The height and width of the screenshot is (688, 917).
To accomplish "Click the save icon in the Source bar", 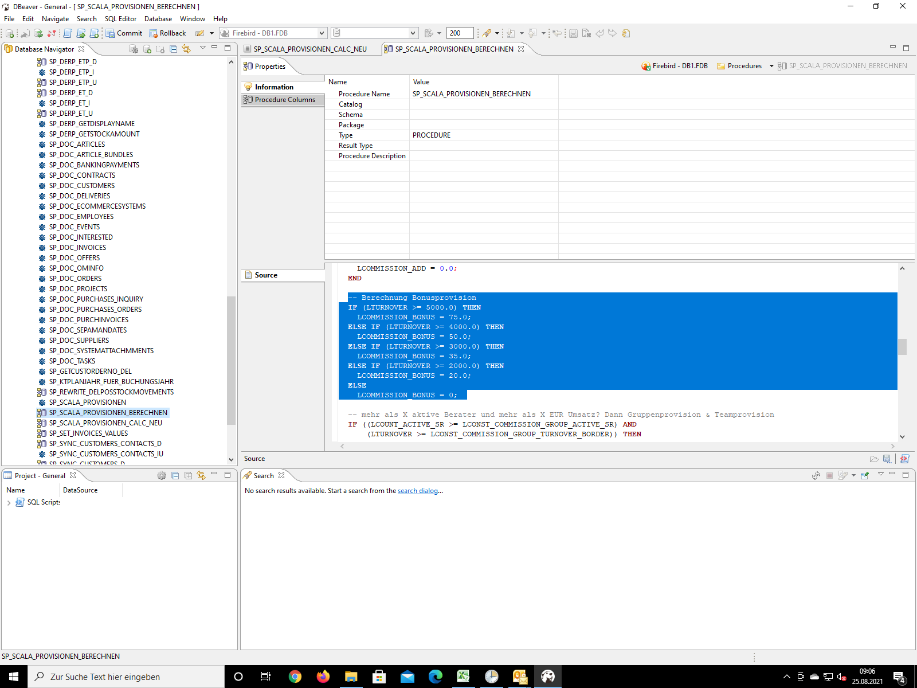I will coord(887,459).
